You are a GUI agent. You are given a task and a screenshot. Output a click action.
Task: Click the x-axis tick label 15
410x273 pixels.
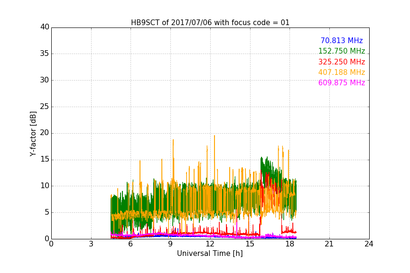pos(250,244)
